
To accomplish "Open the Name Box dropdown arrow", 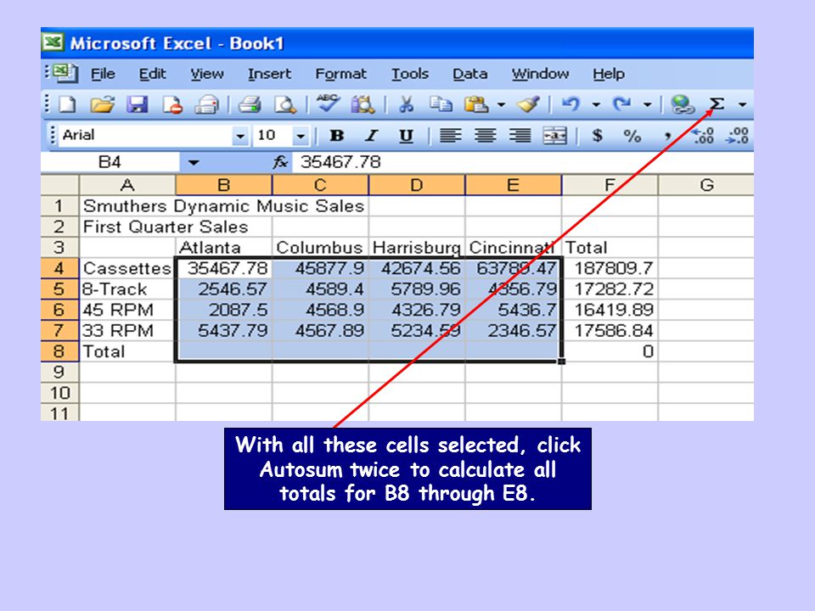I will pyautogui.click(x=194, y=163).
